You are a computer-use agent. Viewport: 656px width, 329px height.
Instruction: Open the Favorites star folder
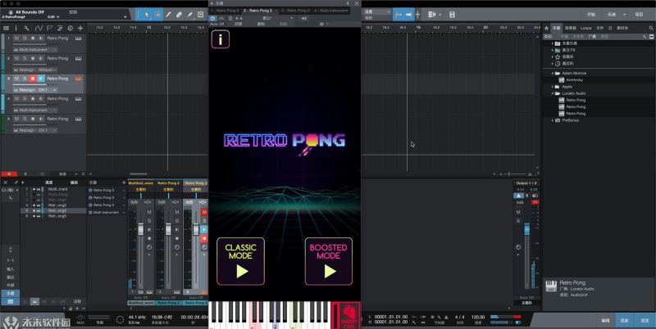pos(558,56)
